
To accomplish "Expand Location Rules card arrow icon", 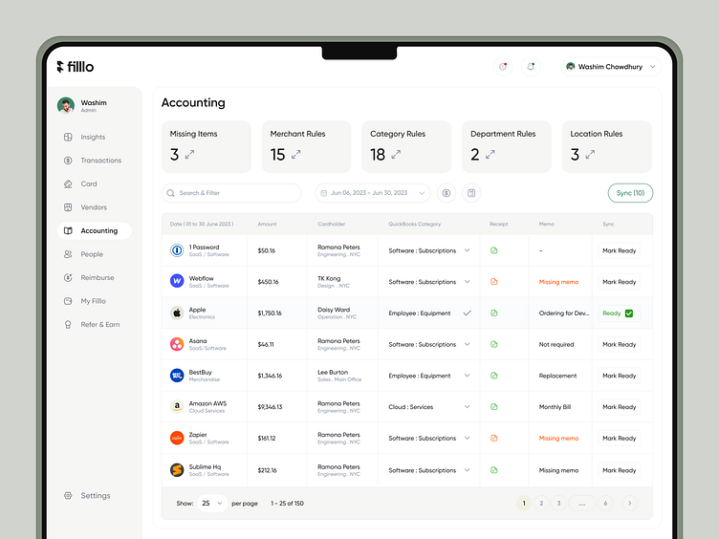I will 590,154.
